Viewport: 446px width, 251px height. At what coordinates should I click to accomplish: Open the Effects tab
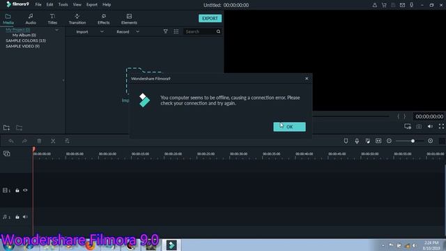[104, 19]
